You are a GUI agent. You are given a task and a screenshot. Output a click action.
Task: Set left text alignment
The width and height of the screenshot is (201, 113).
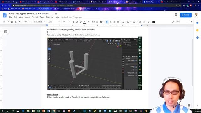pyautogui.click(x=107, y=22)
